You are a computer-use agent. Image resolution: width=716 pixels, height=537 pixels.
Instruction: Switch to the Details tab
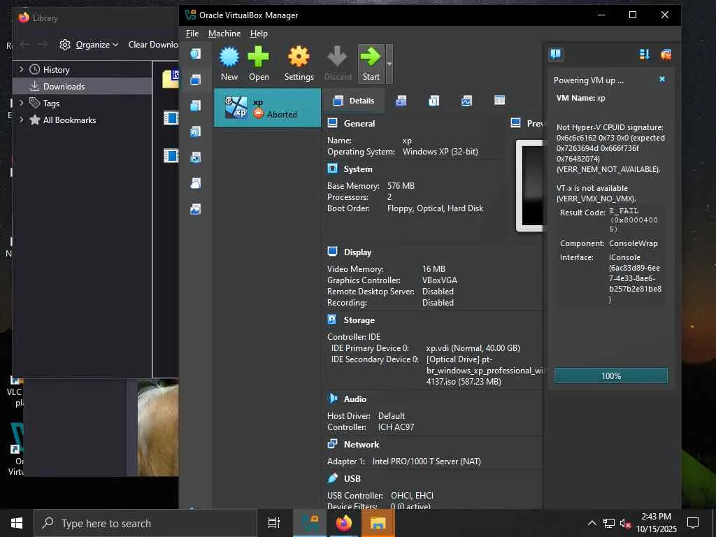(x=353, y=101)
